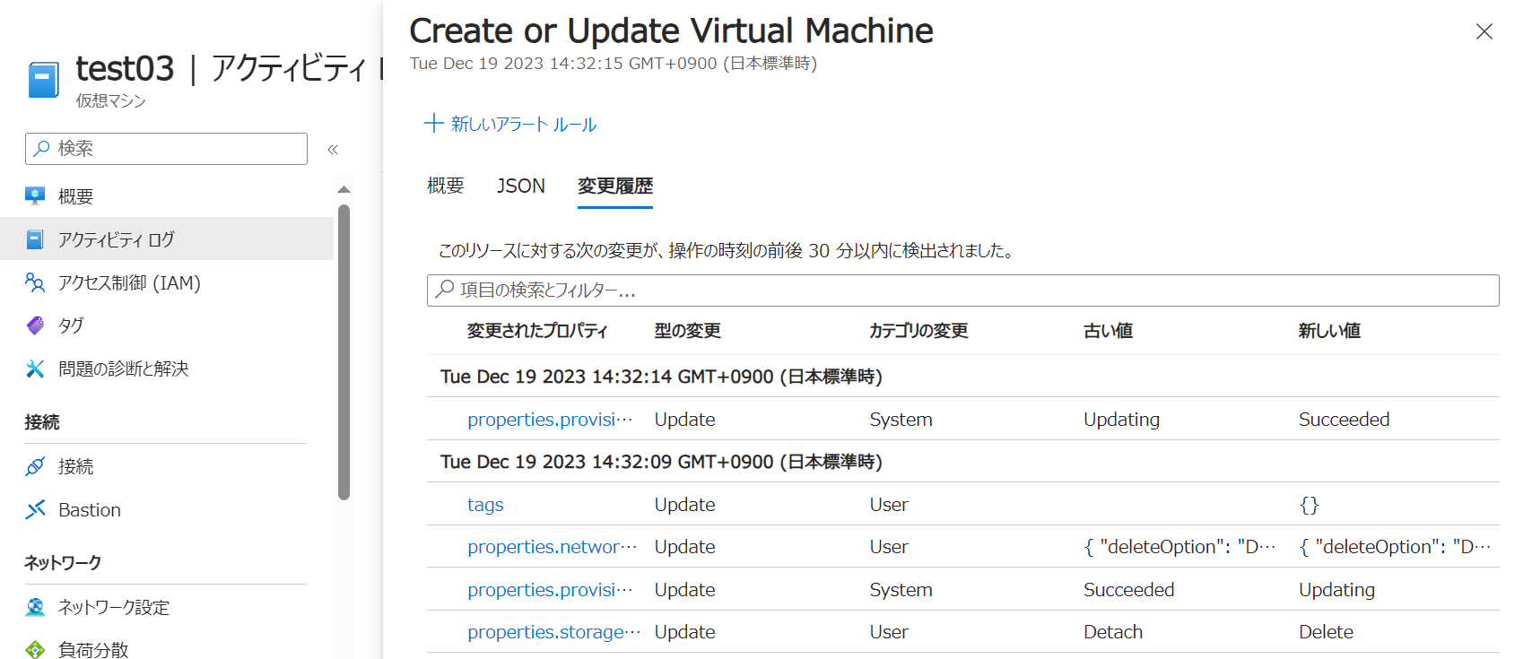The image size is (1532, 659).
Task: Click the 仮想マシン subtitle under test03
Action: [x=111, y=100]
